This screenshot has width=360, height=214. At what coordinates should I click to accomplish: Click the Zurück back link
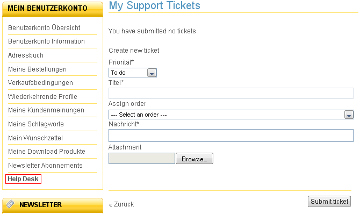point(121,204)
